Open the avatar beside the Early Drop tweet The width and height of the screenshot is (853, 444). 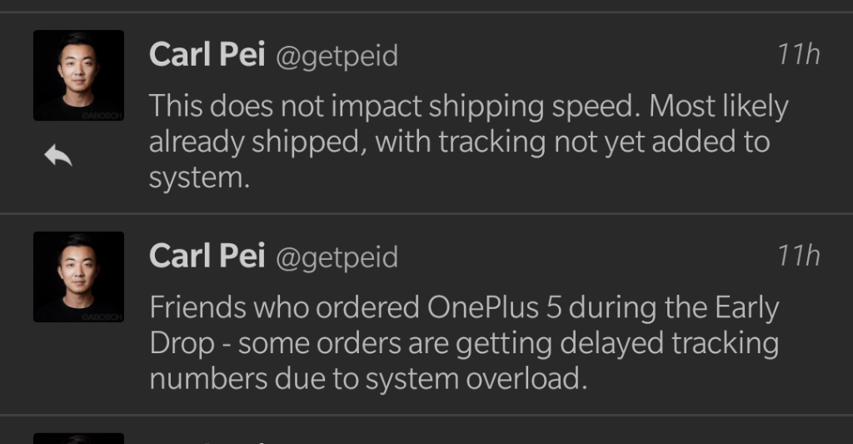[x=78, y=277]
